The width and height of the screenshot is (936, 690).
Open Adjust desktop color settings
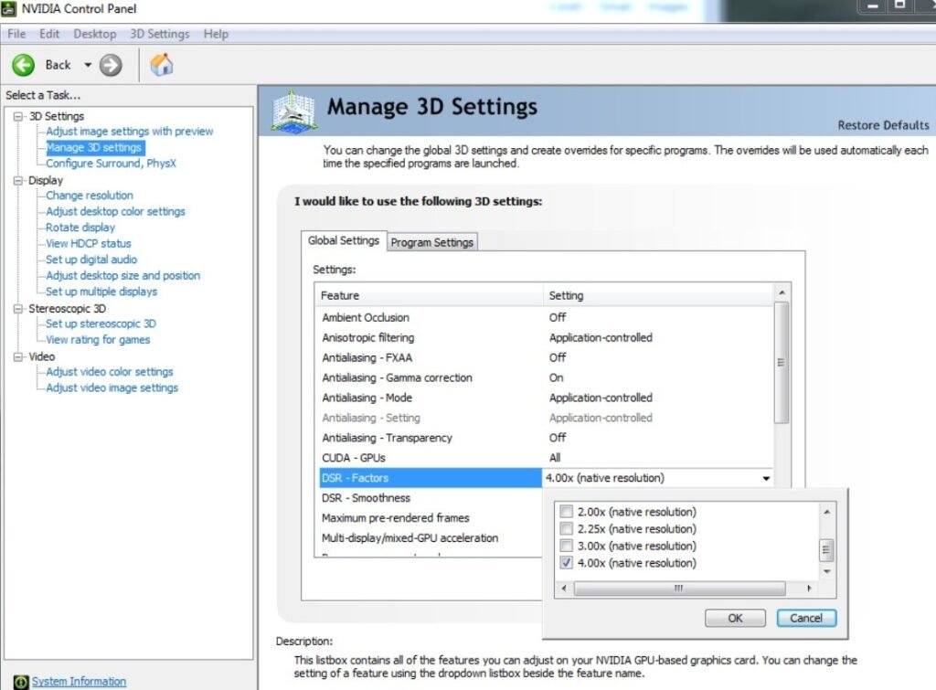pyautogui.click(x=116, y=211)
